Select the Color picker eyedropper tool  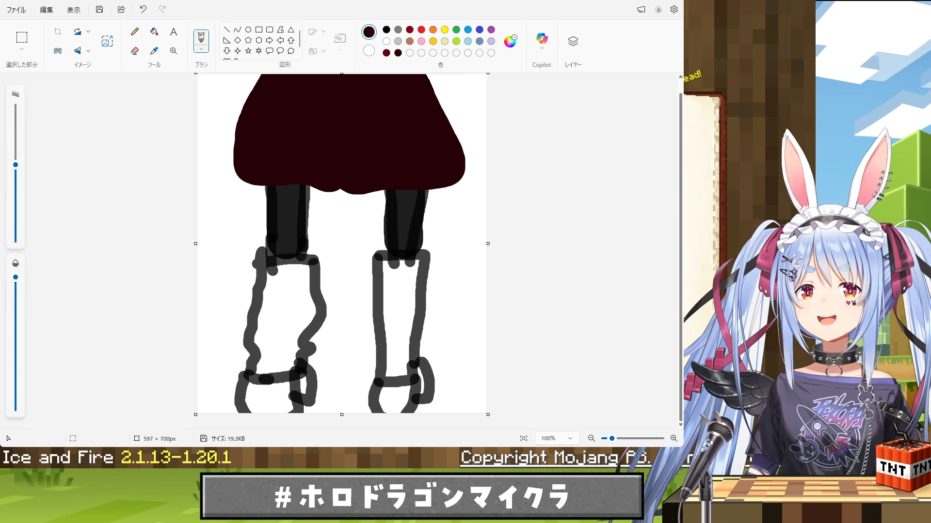[x=154, y=51]
